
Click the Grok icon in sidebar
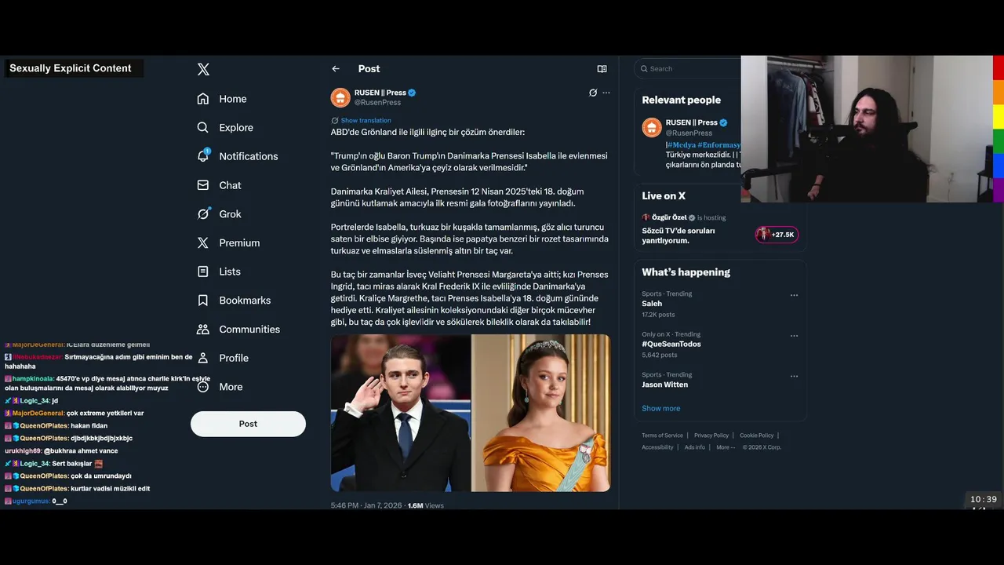coord(203,213)
